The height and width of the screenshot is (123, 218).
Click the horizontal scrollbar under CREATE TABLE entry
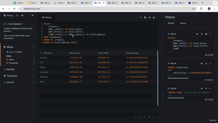pos(176,98)
